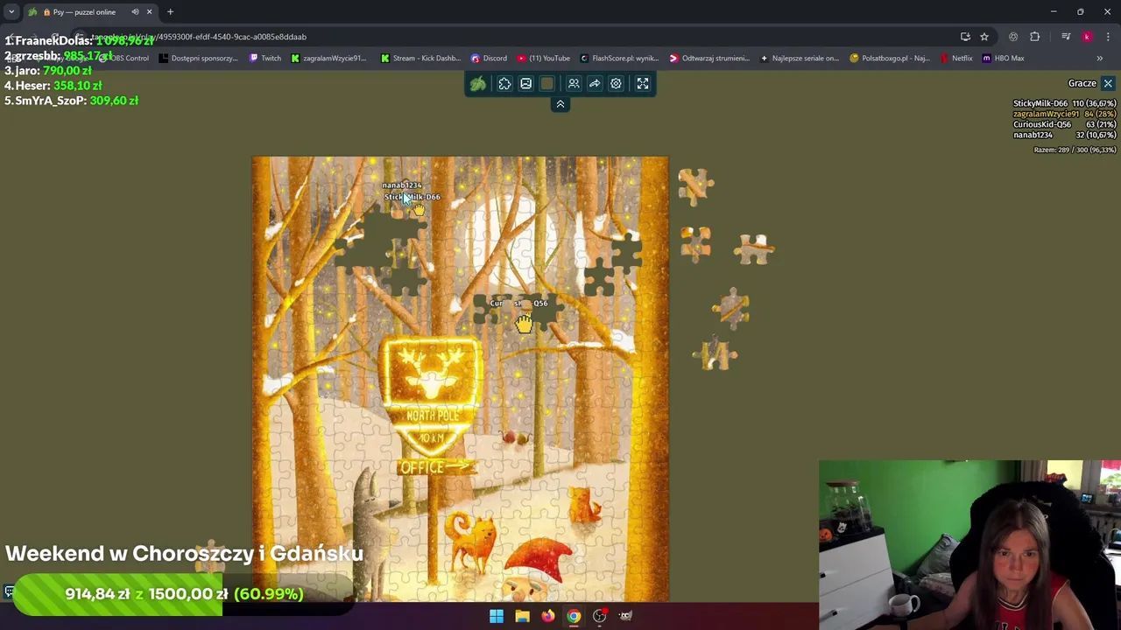Close the Gracze players panel

pos(1108,83)
